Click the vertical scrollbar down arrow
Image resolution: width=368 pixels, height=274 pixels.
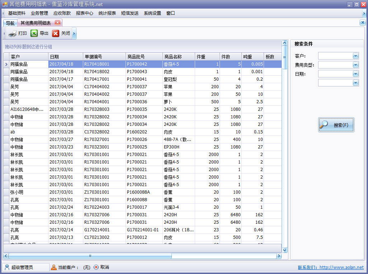(x=285, y=250)
